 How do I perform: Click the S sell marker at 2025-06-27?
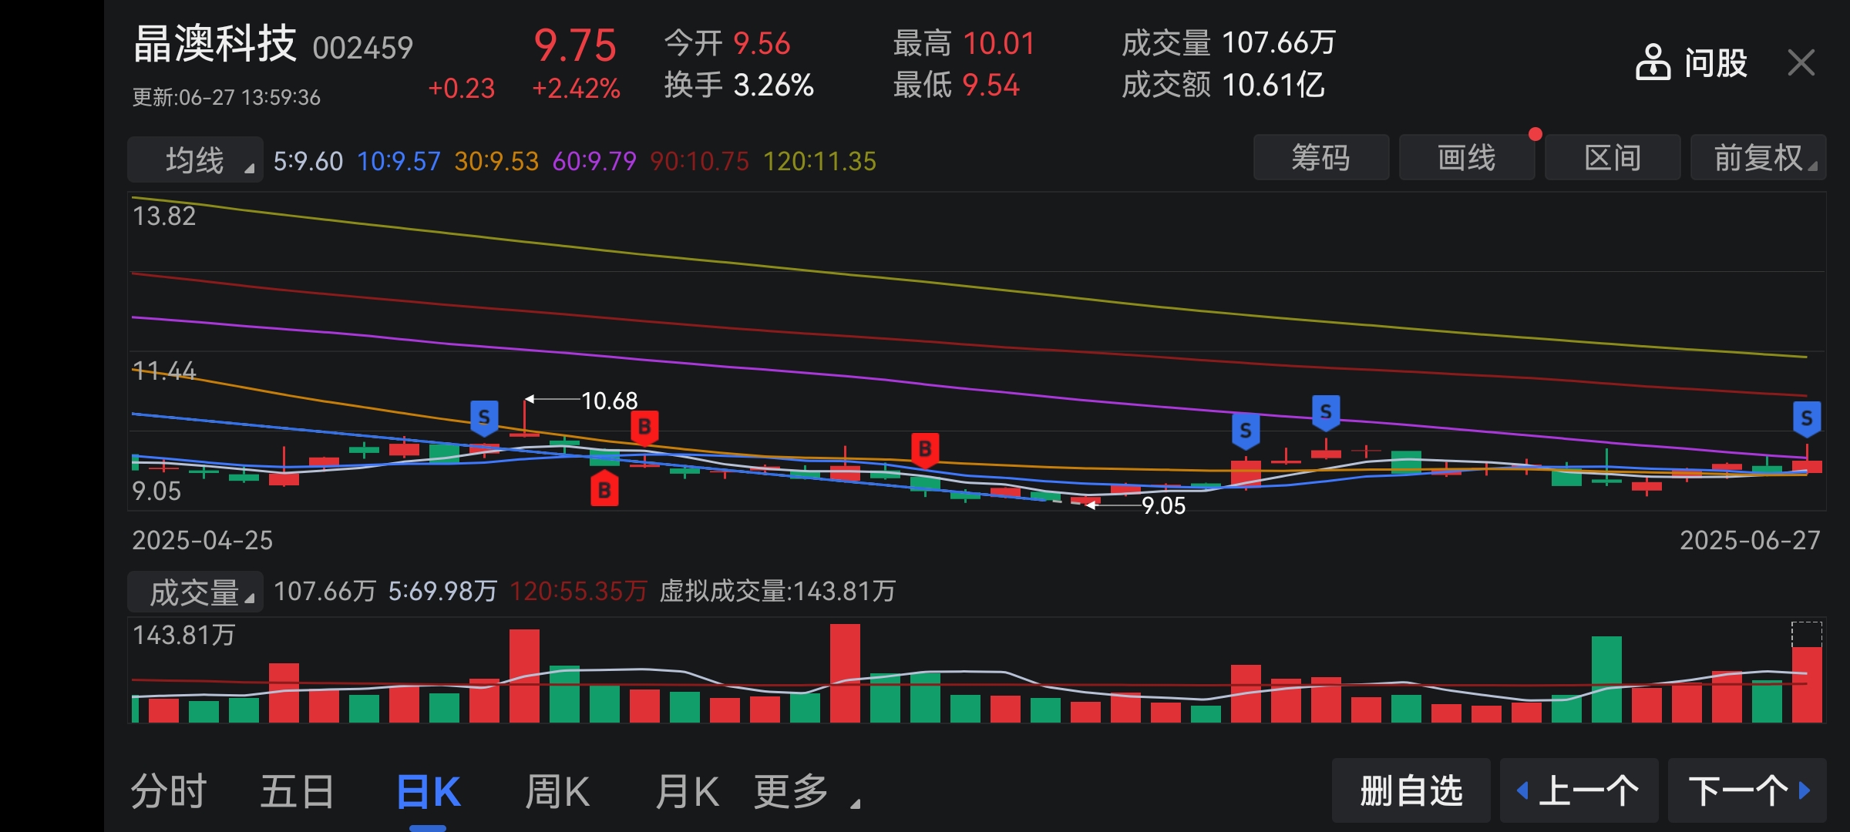(1807, 419)
